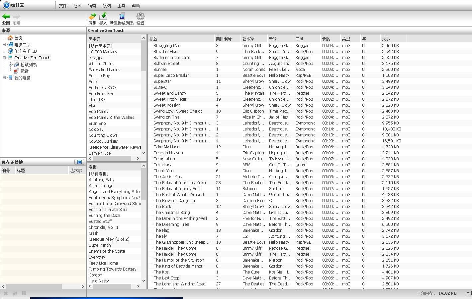Select the 我的电脑 computer icon
The height and width of the screenshot is (299, 472).
coord(10,77)
